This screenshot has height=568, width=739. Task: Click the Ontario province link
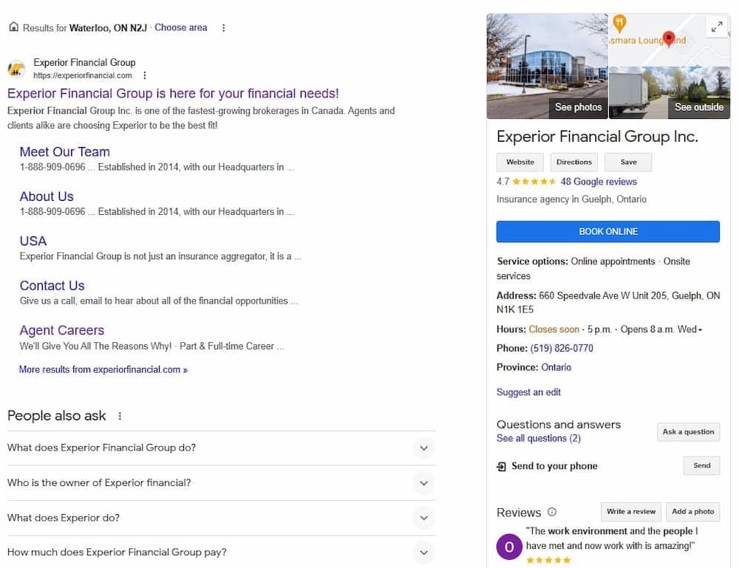click(556, 367)
